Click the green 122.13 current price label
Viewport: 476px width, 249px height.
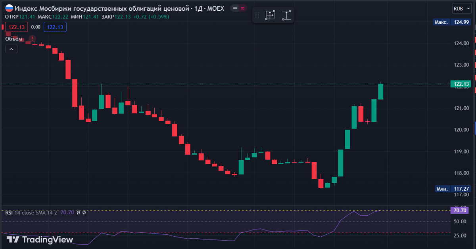tap(460, 84)
